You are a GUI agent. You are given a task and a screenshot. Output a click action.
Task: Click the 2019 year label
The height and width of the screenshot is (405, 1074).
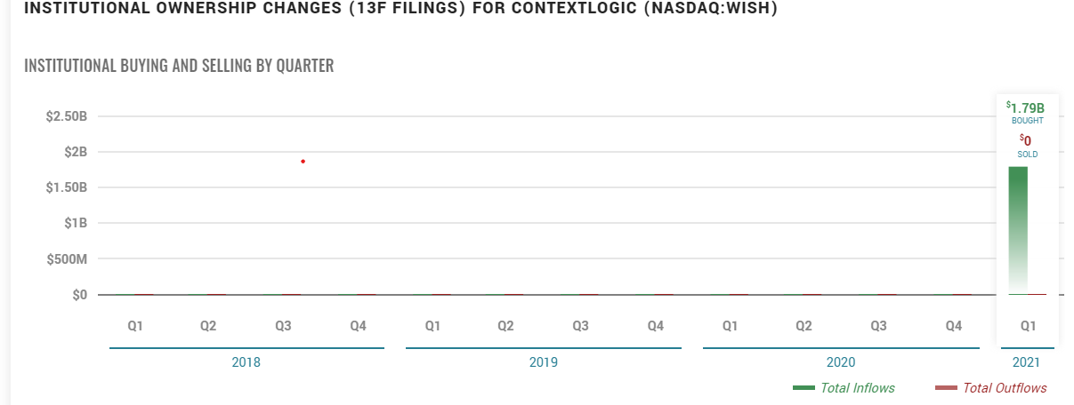544,362
